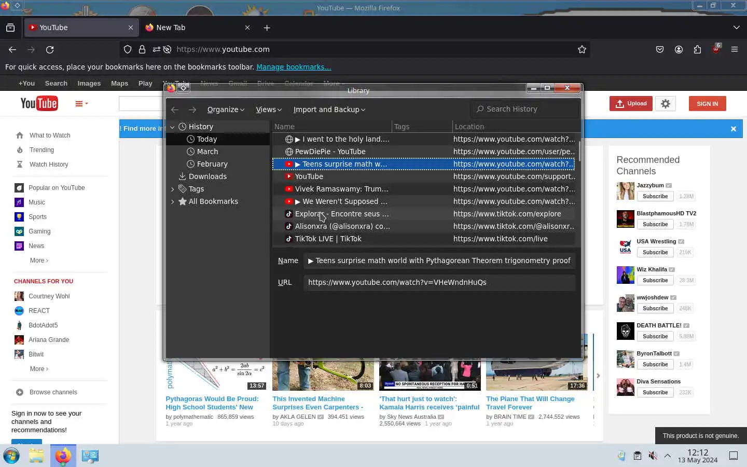747x467 pixels.
Task: Open Firefox application hamburger menu
Action: pos(735,49)
